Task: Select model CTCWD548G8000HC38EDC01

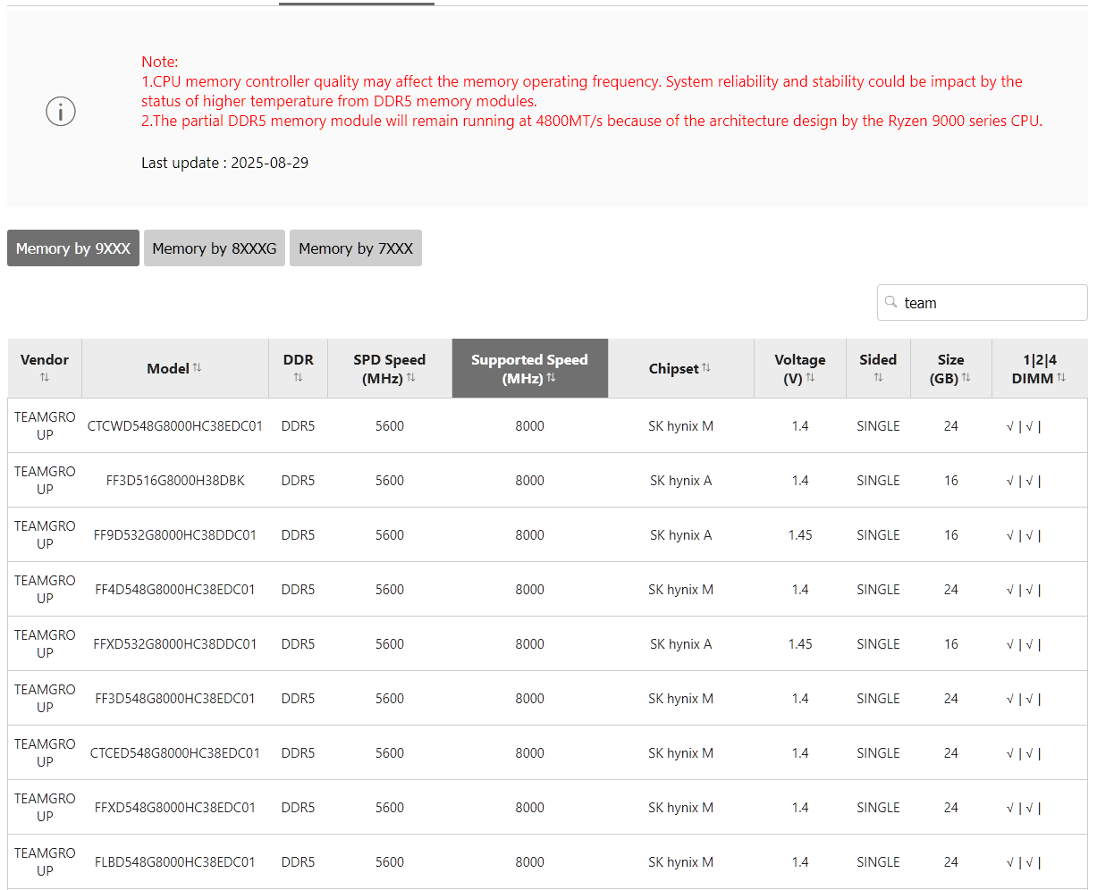Action: 175,426
